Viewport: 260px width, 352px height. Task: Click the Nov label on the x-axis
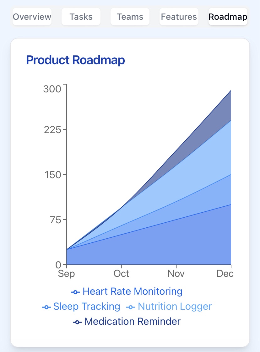176,274
